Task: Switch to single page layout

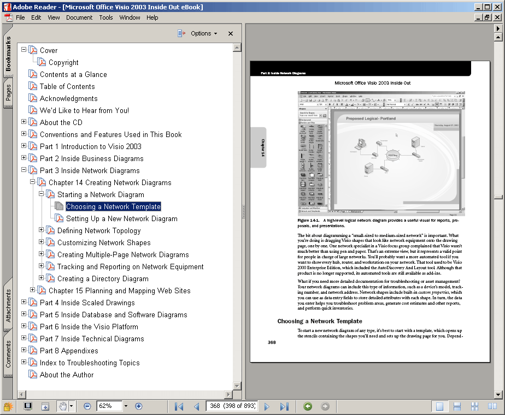Action: (439, 406)
